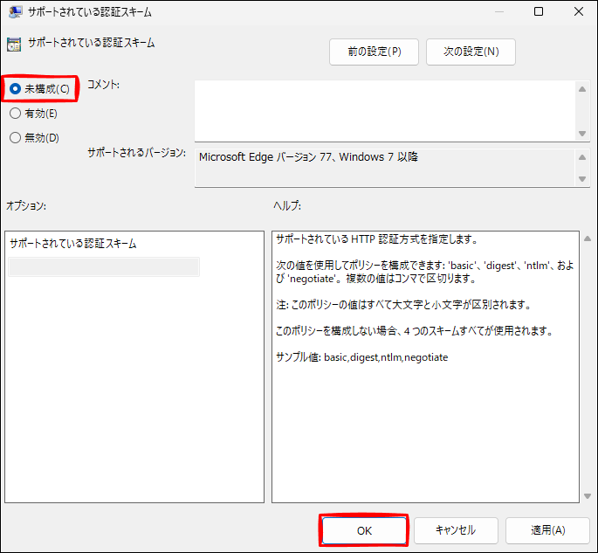The height and width of the screenshot is (553, 598).
Task: Click the policy setting icon beside the heading
Action: [13, 44]
